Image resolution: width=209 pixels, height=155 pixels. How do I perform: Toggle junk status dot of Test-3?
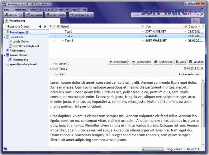[185, 41]
